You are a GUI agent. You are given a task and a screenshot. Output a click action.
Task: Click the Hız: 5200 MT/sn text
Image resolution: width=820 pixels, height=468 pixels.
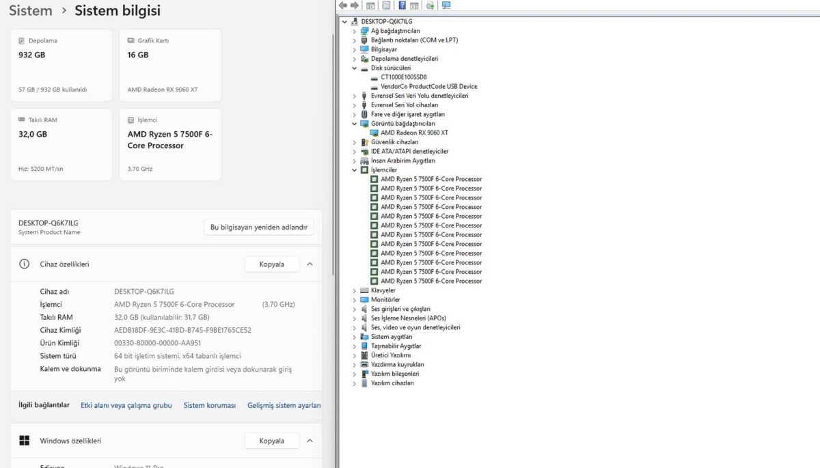[42, 169]
